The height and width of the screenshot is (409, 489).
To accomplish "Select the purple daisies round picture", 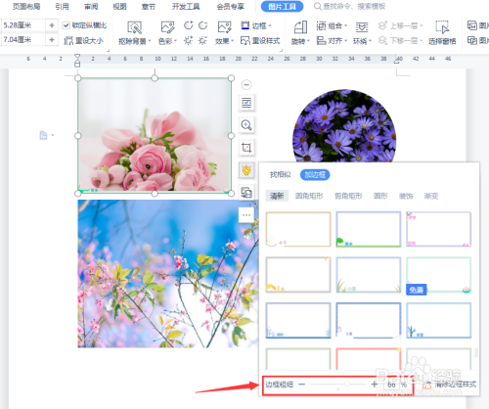I will (x=344, y=126).
